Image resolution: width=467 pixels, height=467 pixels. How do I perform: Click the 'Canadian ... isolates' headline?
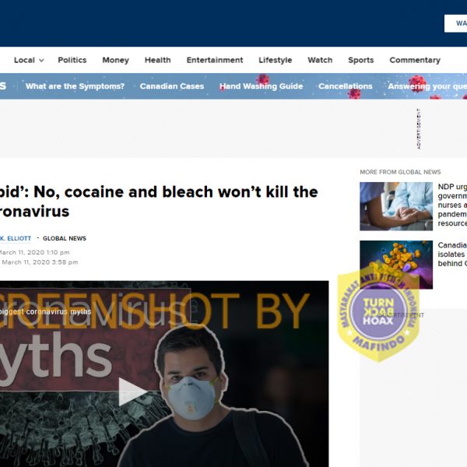click(452, 255)
